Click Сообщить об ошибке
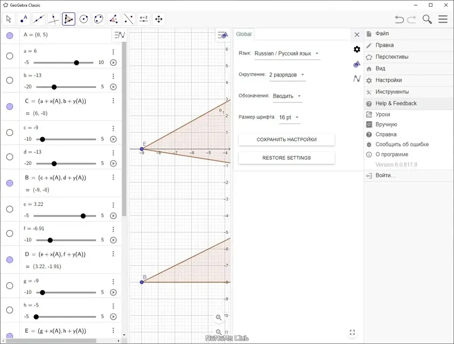Image resolution: width=454 pixels, height=344 pixels. click(408, 145)
